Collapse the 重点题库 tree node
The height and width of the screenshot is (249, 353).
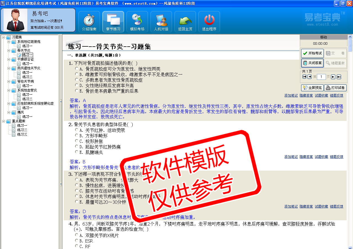point(3,121)
